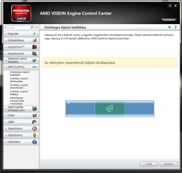
Task: Open Eyefinity csoport létrehozása
Action: click(19, 80)
